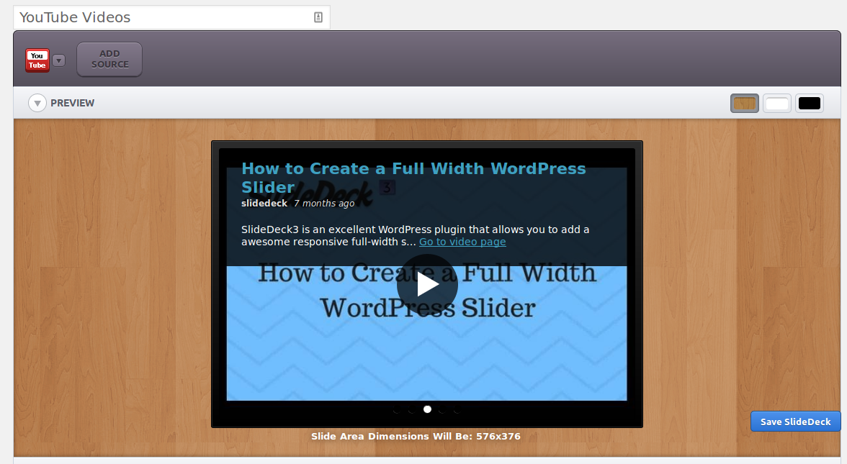Click the '7 months ago' timestamp

[x=324, y=203]
